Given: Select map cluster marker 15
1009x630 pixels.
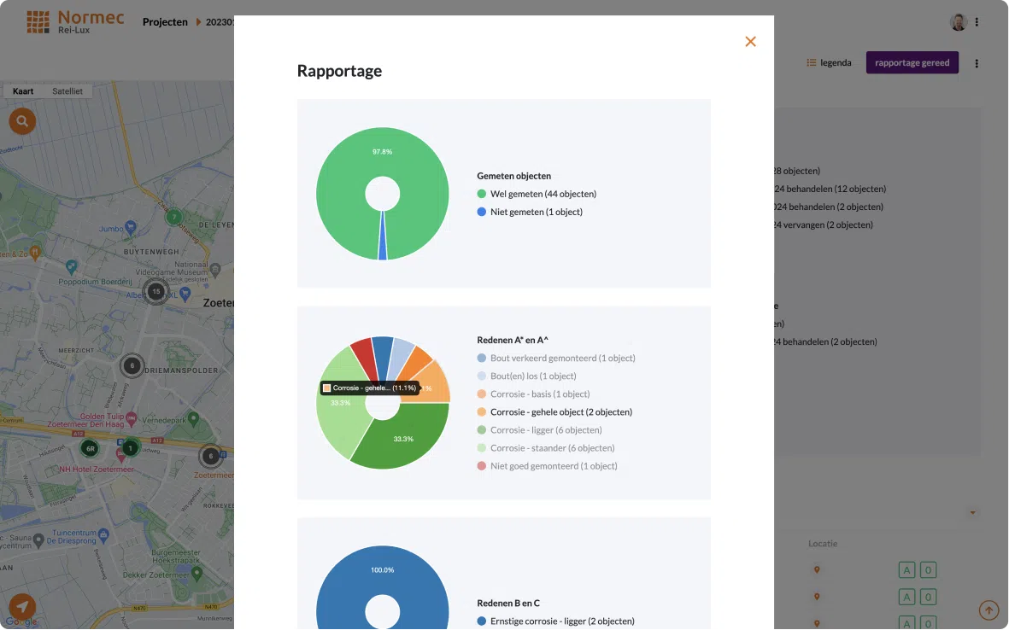Looking at the screenshot, I should tap(155, 291).
